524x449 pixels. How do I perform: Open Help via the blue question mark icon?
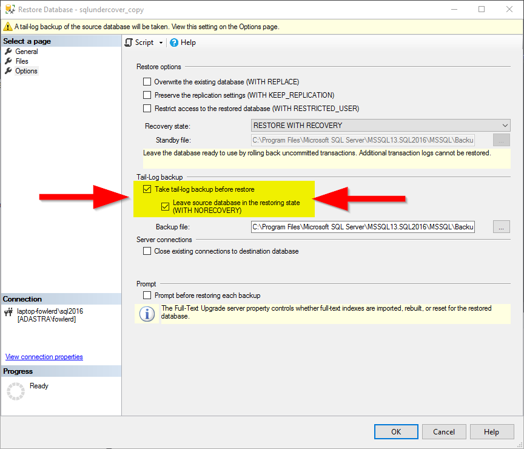coord(174,42)
